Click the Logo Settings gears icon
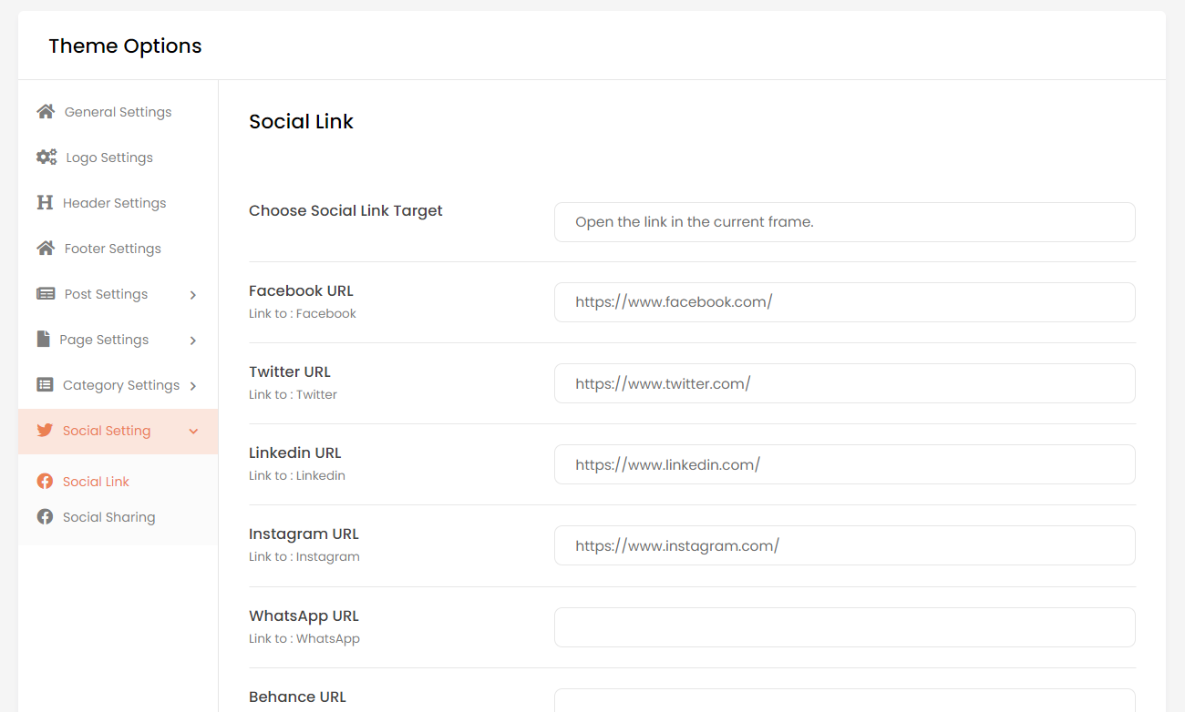1185x712 pixels. [46, 158]
